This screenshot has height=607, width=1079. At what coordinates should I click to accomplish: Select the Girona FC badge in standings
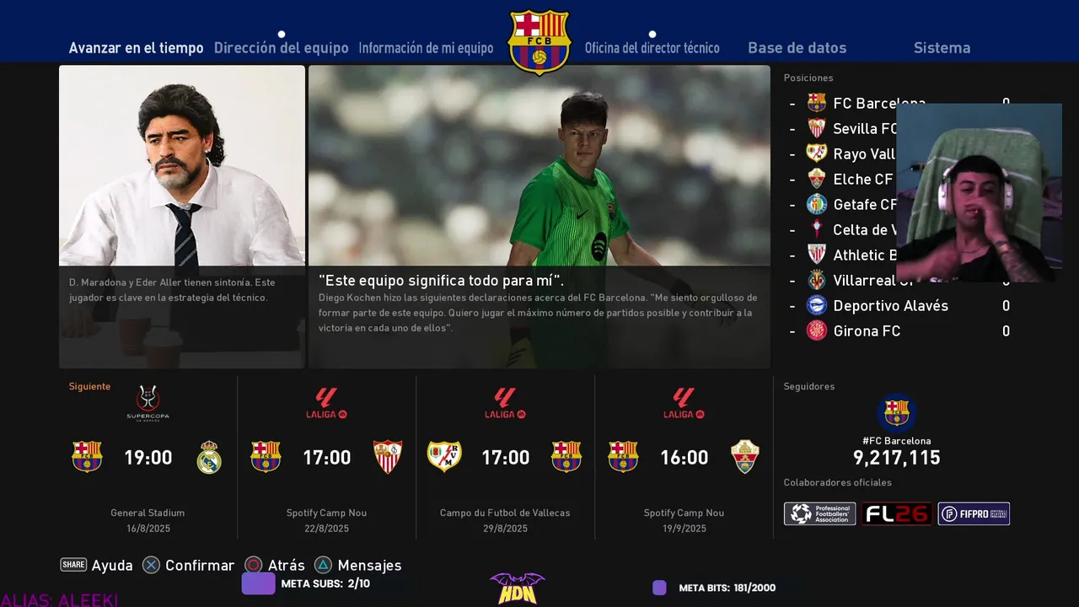tap(817, 330)
